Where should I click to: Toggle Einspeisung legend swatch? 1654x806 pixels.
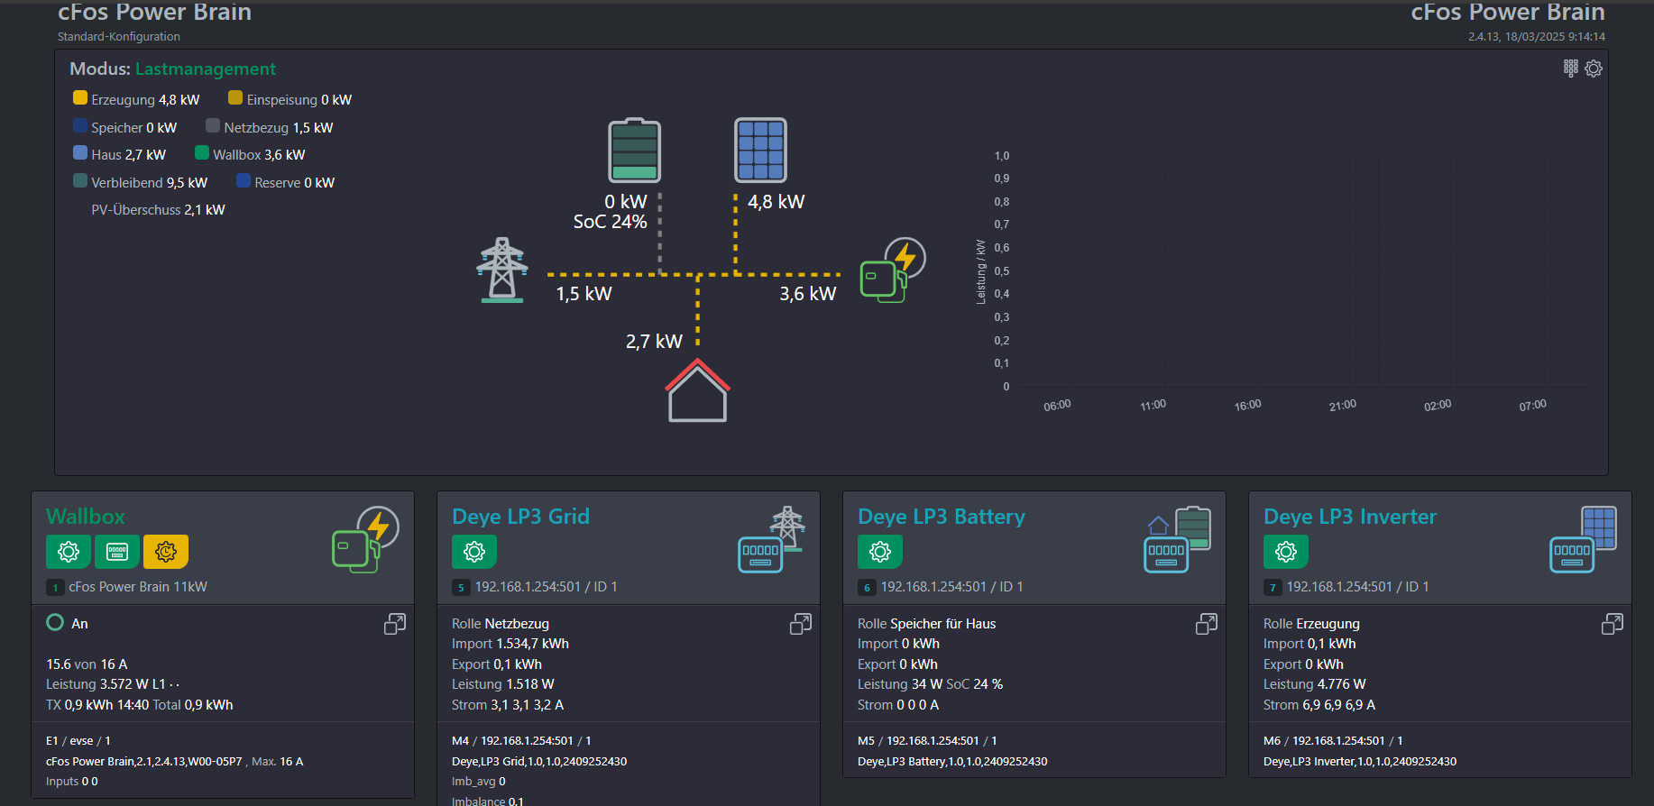(235, 98)
